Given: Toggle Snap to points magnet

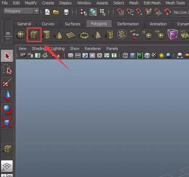Looking at the screenshot, I should click(139, 12).
